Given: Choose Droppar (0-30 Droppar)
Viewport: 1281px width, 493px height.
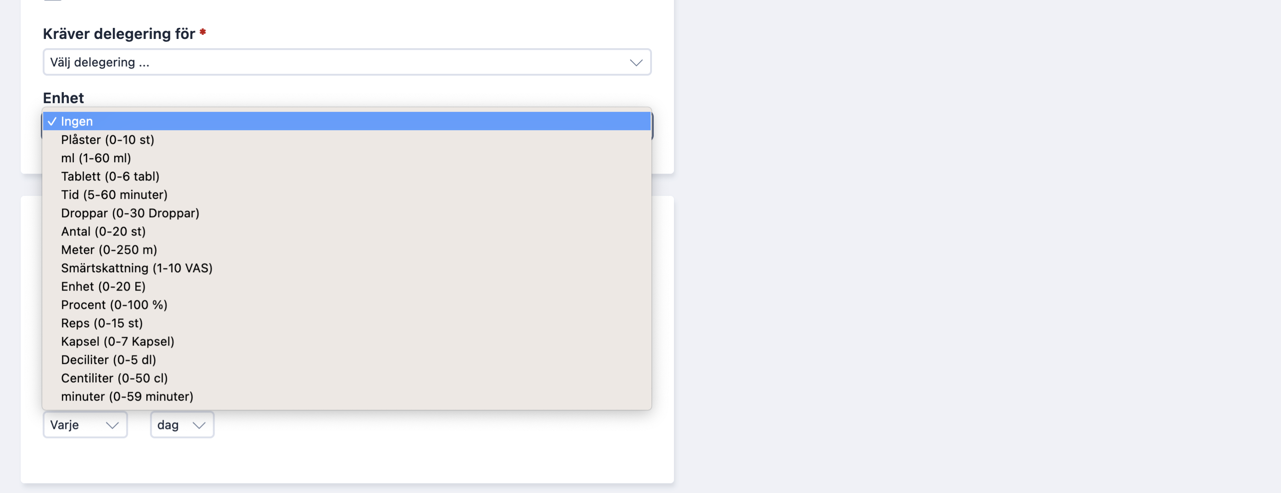Looking at the screenshot, I should 347,213.
